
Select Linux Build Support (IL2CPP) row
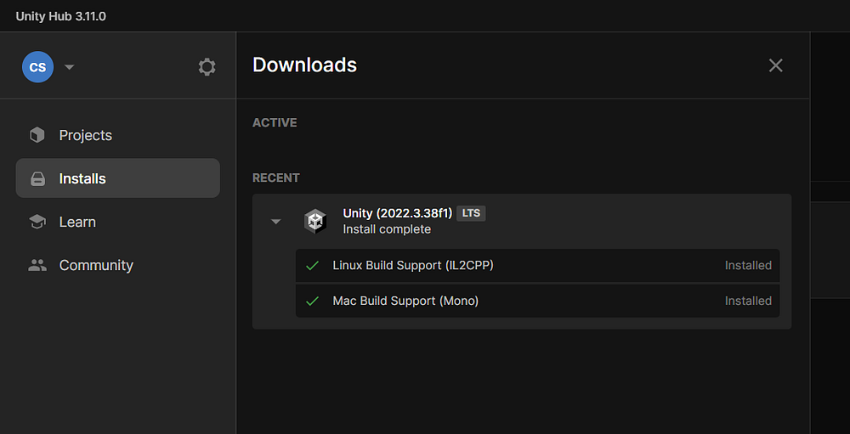pyautogui.click(x=537, y=266)
